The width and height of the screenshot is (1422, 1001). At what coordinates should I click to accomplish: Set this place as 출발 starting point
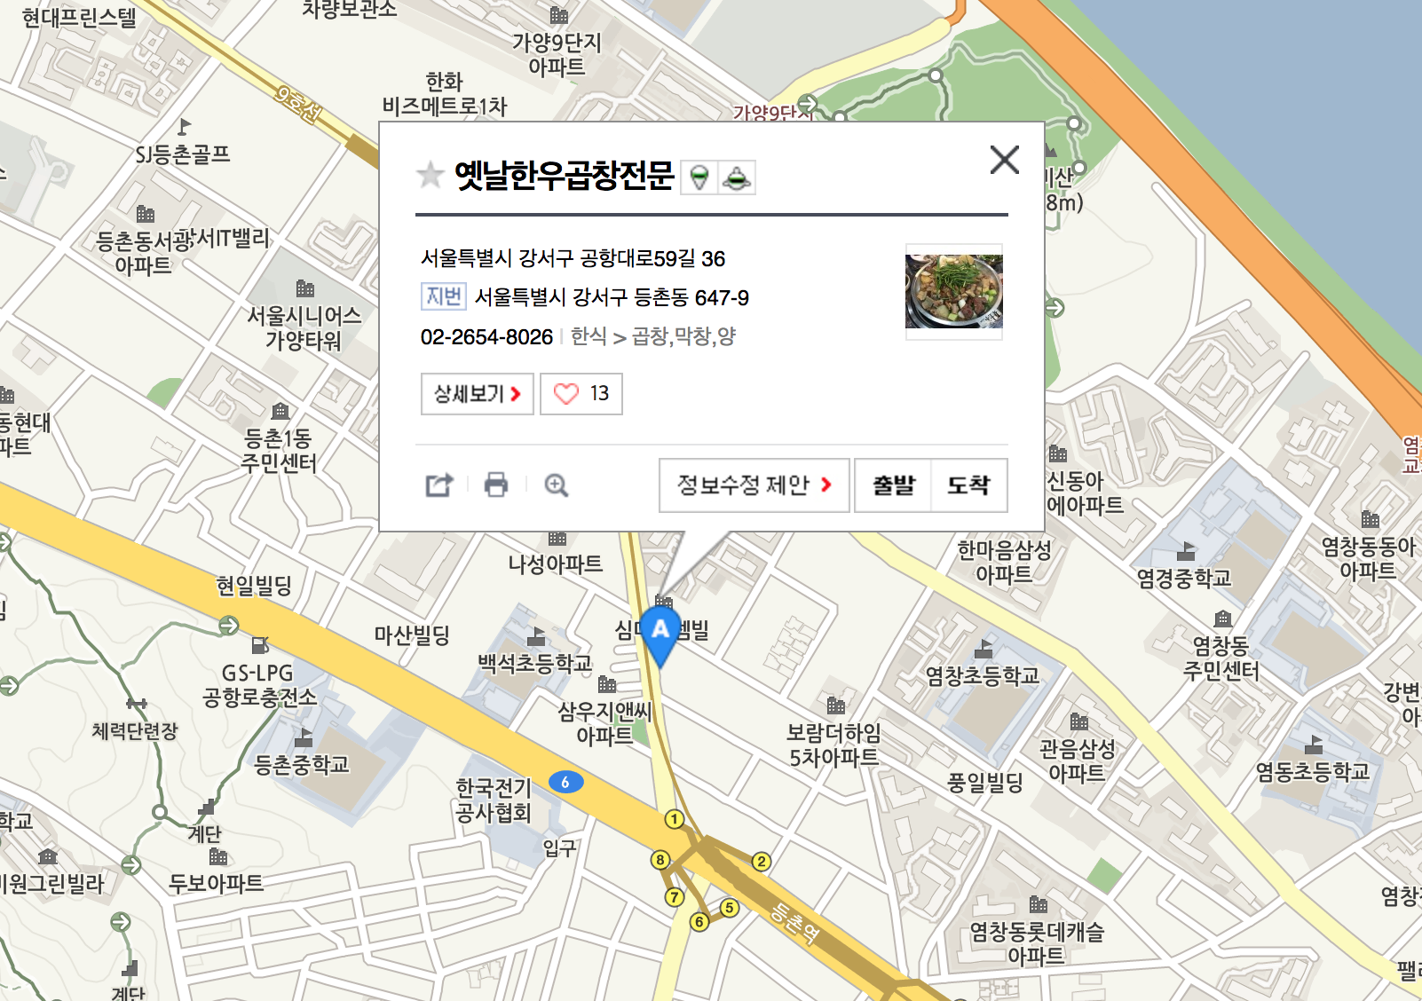[x=893, y=485]
